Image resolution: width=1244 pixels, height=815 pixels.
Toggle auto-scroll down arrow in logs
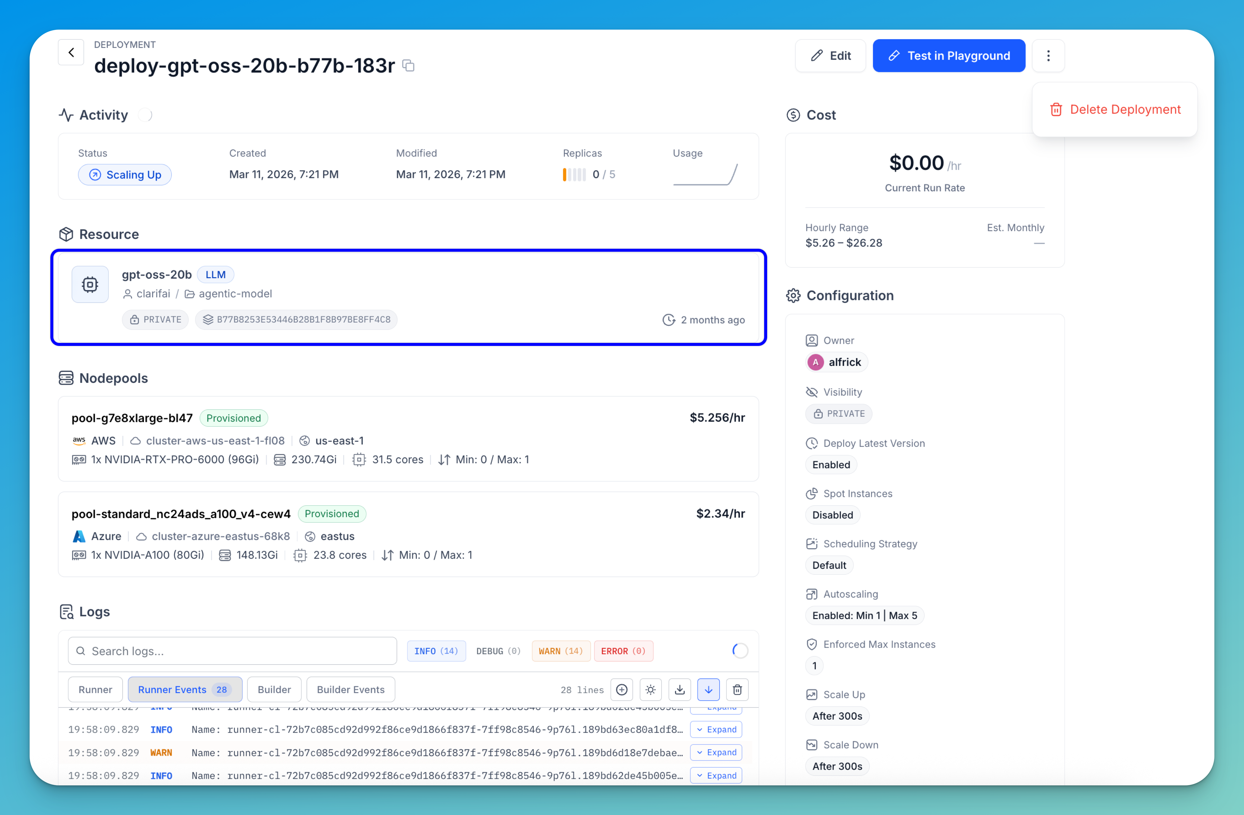[x=708, y=689]
